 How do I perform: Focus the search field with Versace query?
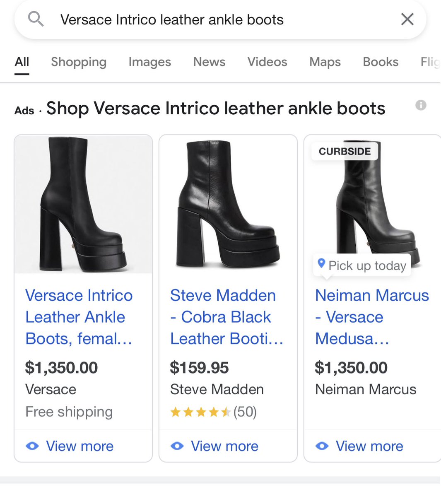point(220,19)
